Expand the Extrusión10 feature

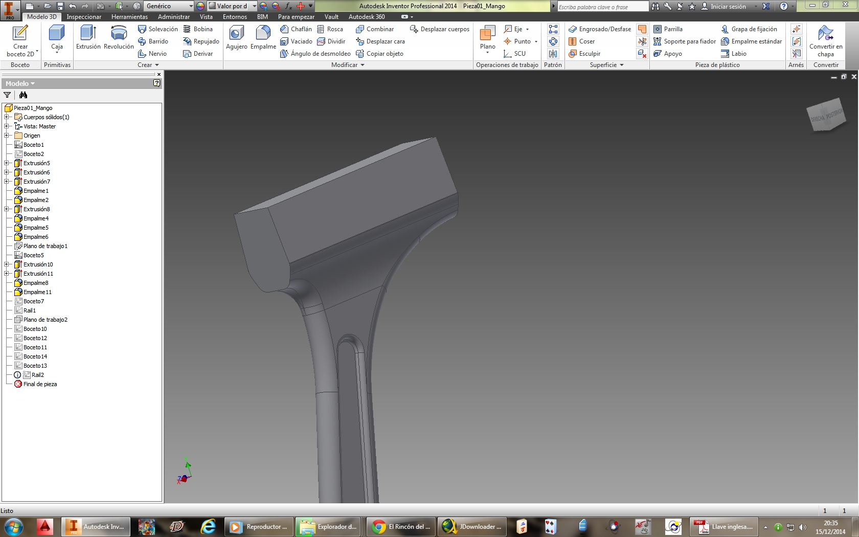(7, 264)
